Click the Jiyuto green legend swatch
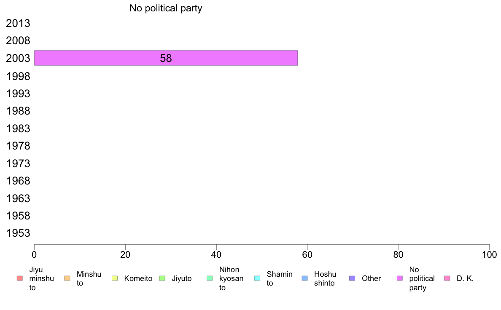This screenshot has height=310, width=501. pyautogui.click(x=162, y=278)
